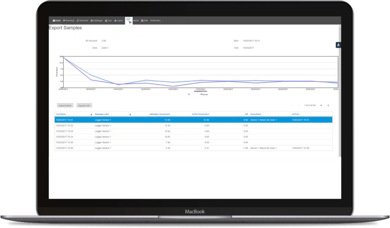
Task: Open the Workshop menu item
Action: tap(69, 21)
